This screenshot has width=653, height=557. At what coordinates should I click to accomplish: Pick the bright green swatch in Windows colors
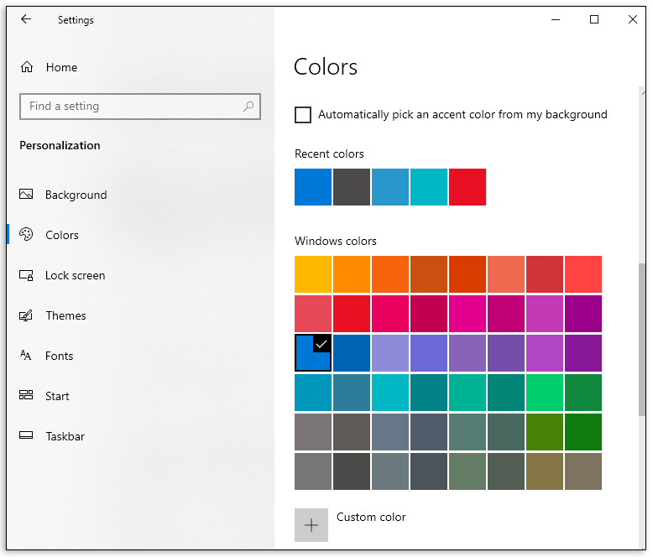click(x=545, y=392)
